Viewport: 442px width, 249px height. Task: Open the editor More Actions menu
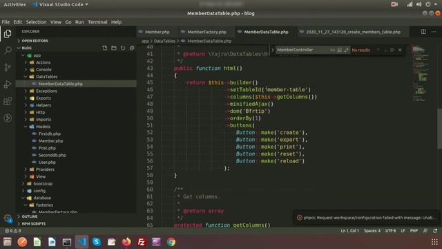[434, 32]
